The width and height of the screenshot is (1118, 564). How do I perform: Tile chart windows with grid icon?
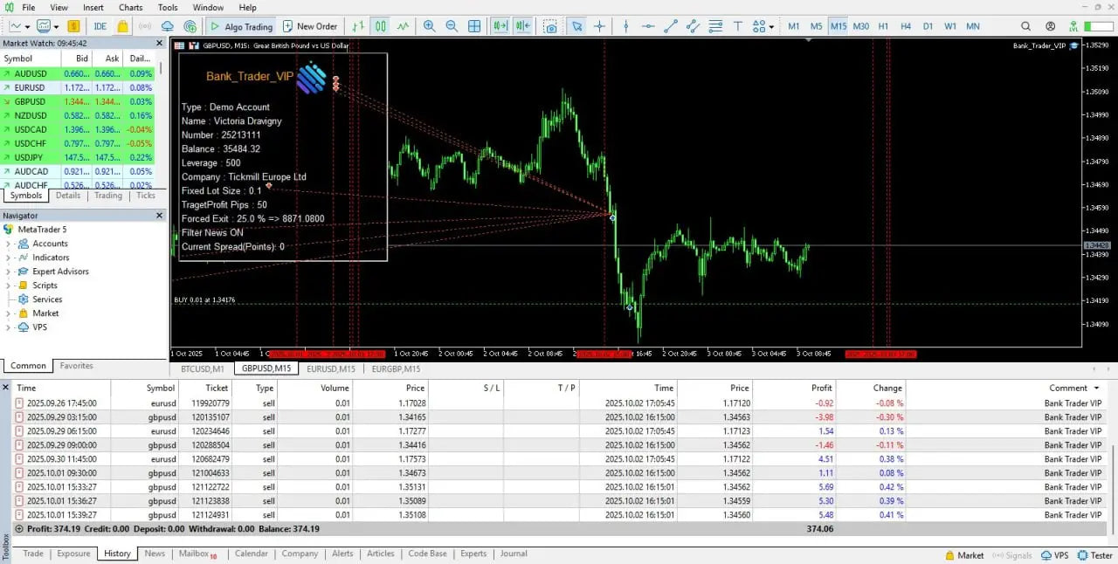(475, 26)
